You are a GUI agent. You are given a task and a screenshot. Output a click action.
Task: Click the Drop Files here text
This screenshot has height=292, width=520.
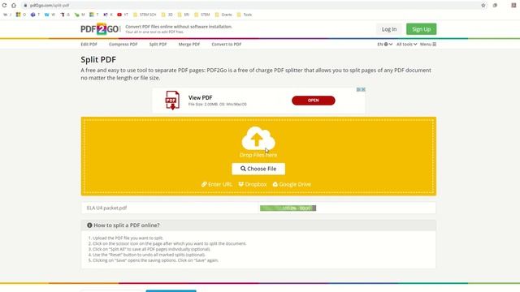tap(258, 155)
